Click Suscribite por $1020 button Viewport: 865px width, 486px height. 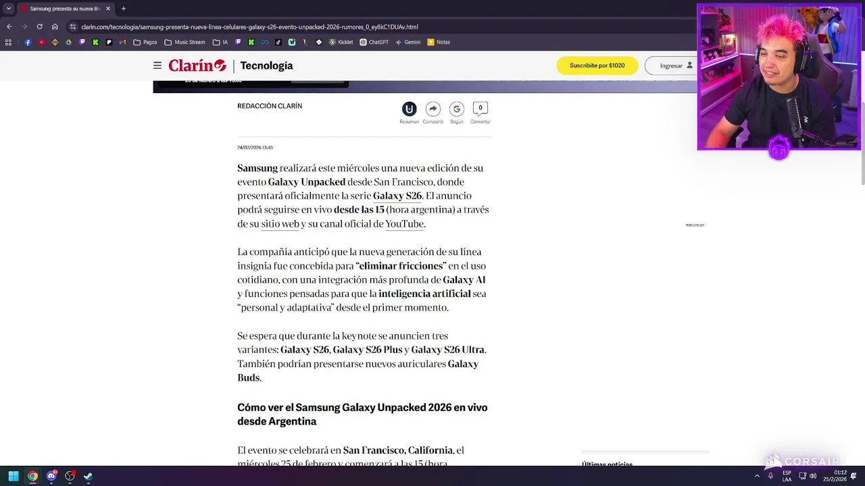(597, 65)
